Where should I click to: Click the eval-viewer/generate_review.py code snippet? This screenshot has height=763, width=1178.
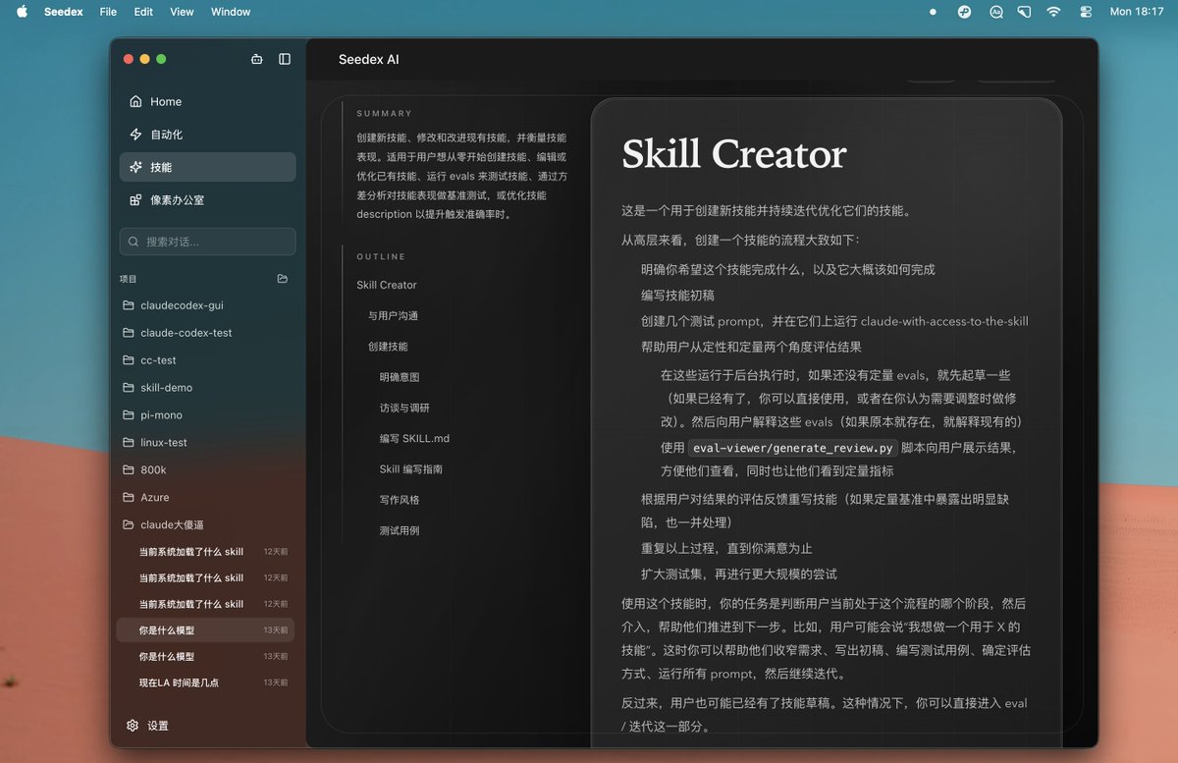[x=791, y=448]
